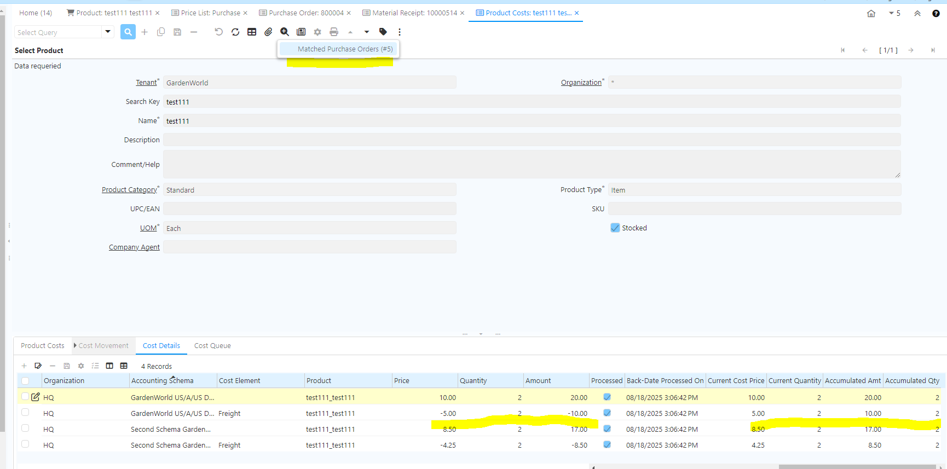Expand the Cost Movement tab triangle
This screenshot has height=469, width=947.
(75, 345)
